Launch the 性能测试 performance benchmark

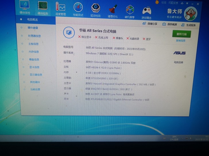78,9
